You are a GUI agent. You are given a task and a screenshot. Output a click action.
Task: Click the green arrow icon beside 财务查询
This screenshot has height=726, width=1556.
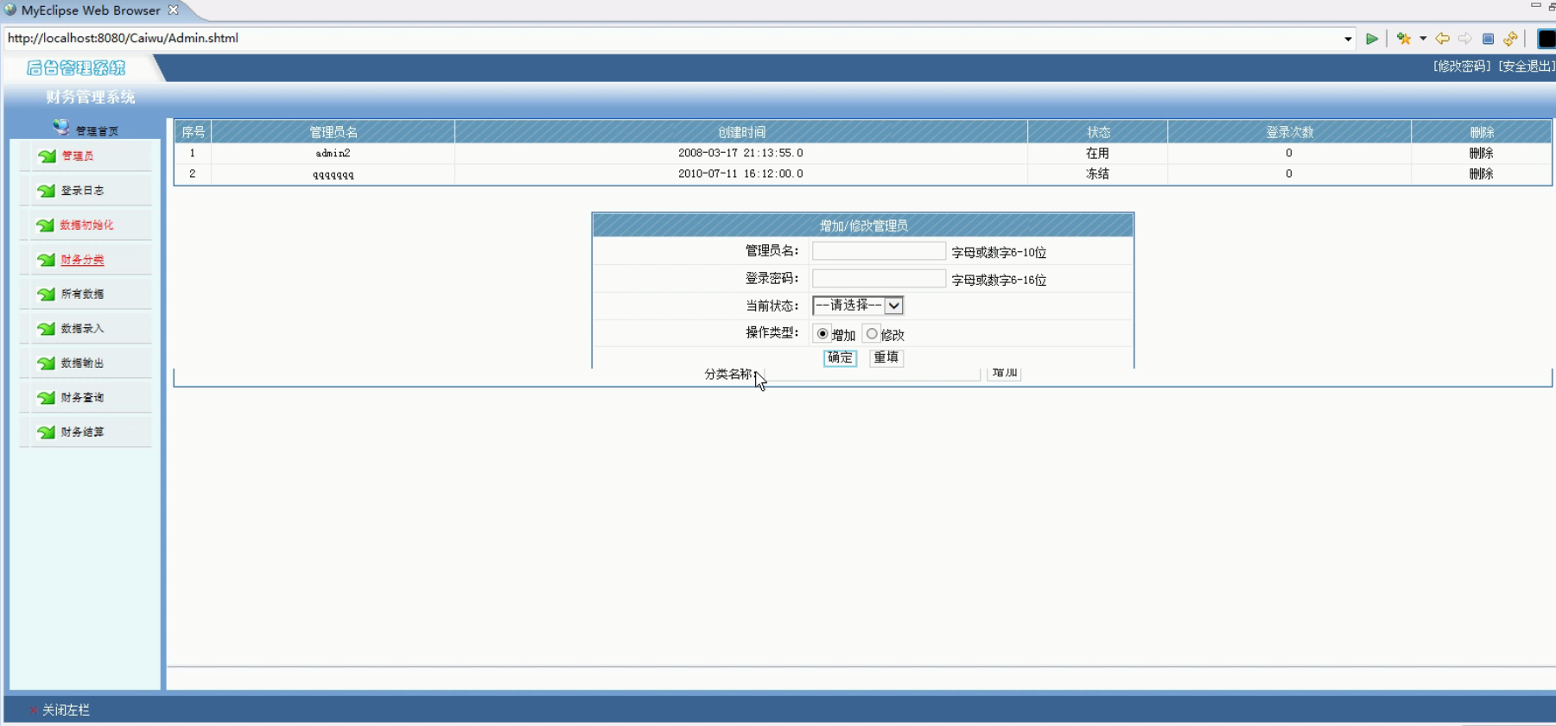coord(47,398)
